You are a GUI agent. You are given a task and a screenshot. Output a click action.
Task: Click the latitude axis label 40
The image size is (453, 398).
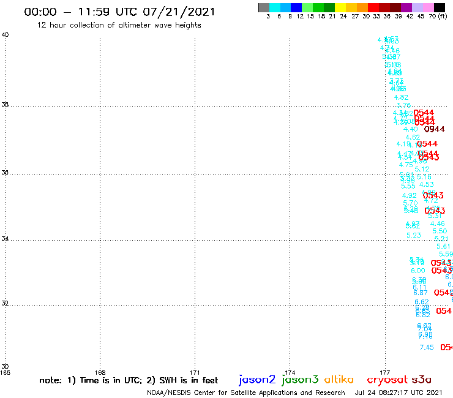5,35
